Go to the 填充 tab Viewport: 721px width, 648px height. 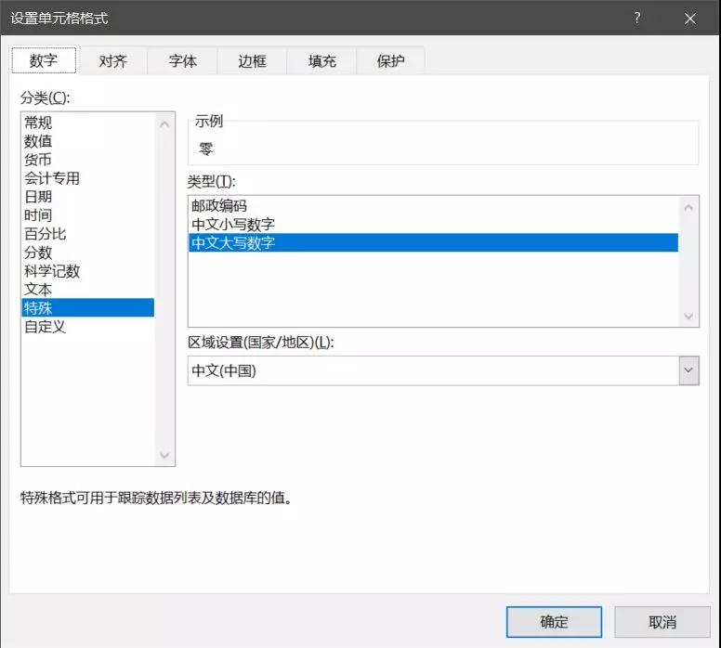click(321, 61)
